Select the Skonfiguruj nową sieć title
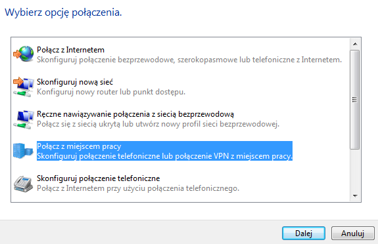 click(75, 82)
